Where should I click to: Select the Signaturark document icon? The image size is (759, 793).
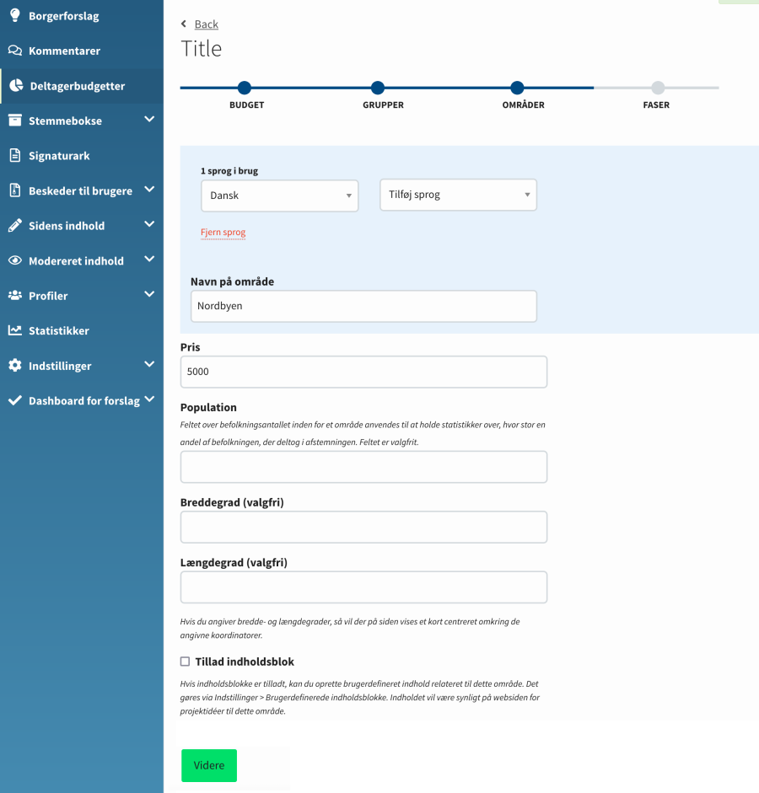click(x=15, y=155)
